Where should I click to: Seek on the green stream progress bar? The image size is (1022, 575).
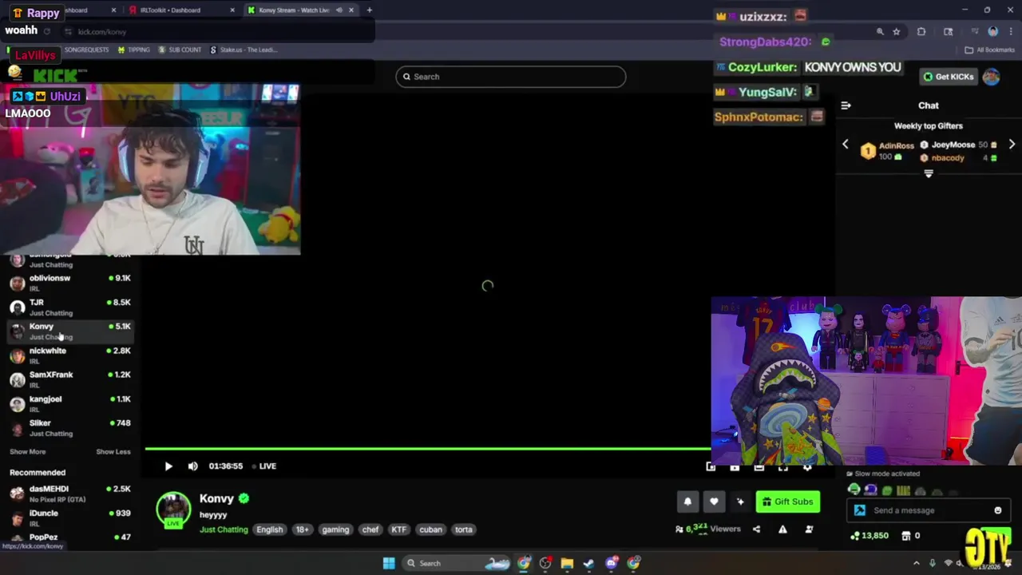(x=427, y=449)
